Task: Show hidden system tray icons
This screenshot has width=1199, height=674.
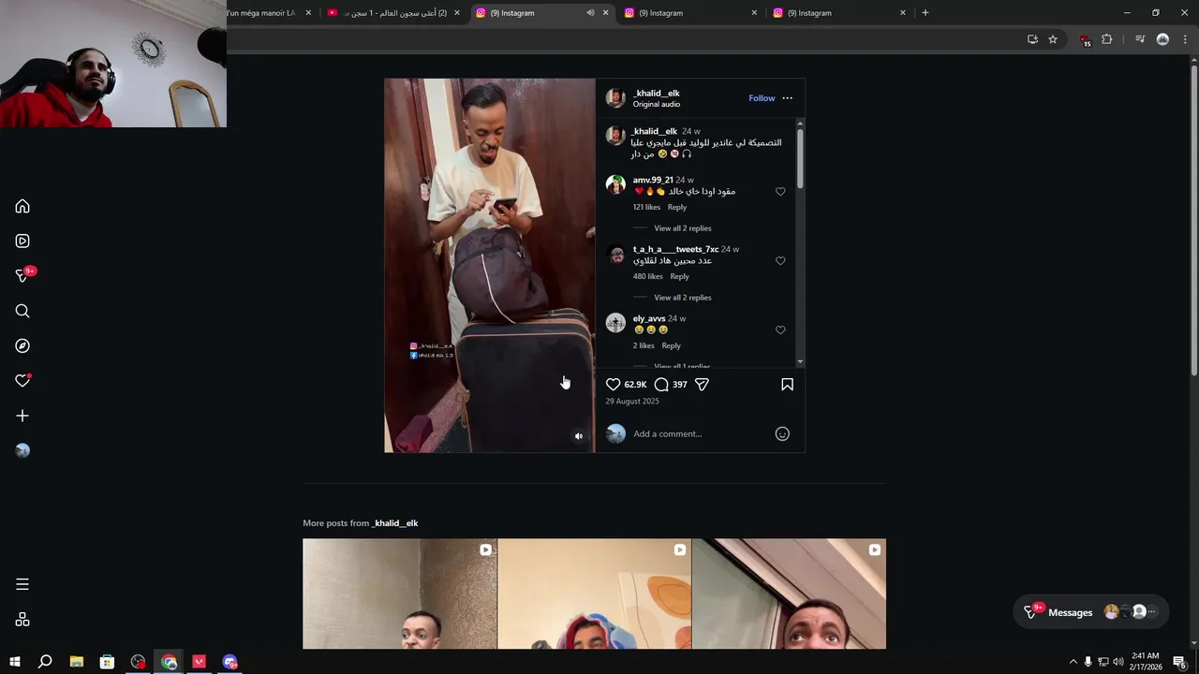Action: (x=1073, y=662)
